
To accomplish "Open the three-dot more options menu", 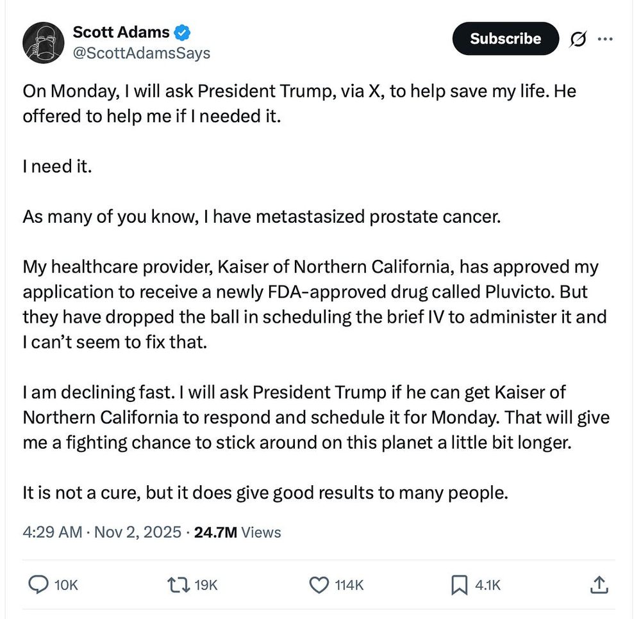I will 604,39.
